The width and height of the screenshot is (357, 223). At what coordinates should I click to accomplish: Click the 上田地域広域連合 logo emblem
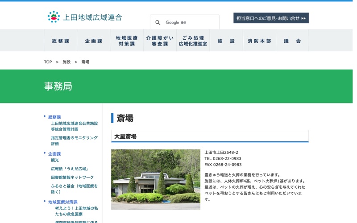(x=54, y=17)
